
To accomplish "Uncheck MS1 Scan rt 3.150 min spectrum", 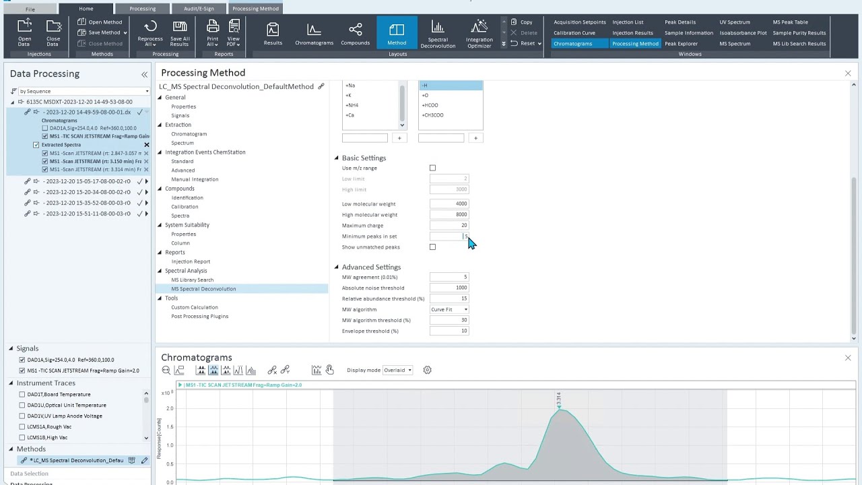I will pyautogui.click(x=45, y=162).
